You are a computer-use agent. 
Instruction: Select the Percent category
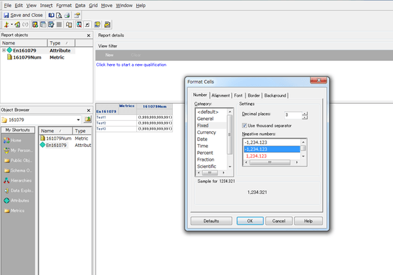tap(205, 153)
